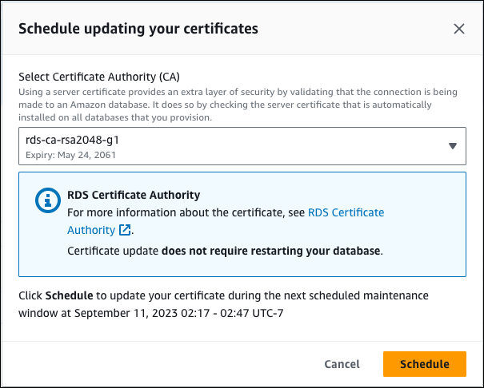This screenshot has width=484, height=388.
Task: Click the For more information about the certificate text
Action: coord(184,212)
